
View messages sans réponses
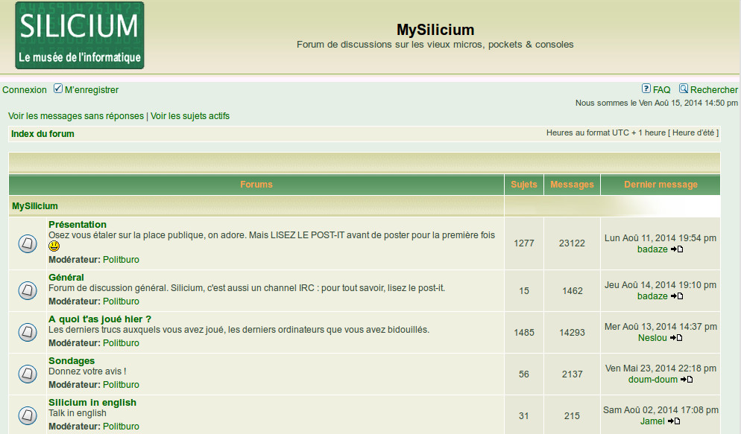76,116
